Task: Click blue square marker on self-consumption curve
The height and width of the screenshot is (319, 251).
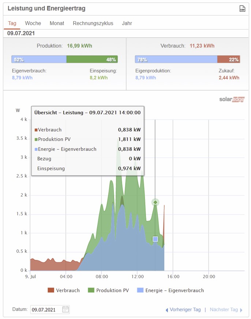Action: [155, 239]
